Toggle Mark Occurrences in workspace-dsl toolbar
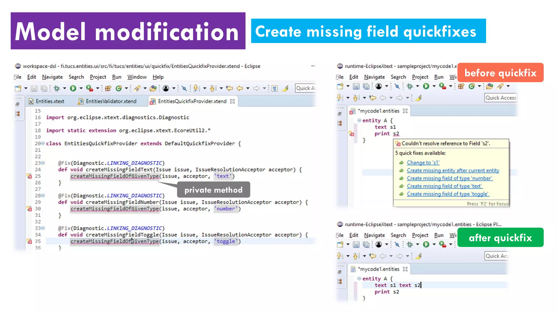The image size is (557, 313). coord(285,88)
